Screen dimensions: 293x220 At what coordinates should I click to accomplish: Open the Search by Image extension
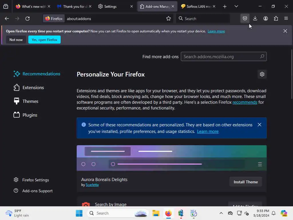111,204
